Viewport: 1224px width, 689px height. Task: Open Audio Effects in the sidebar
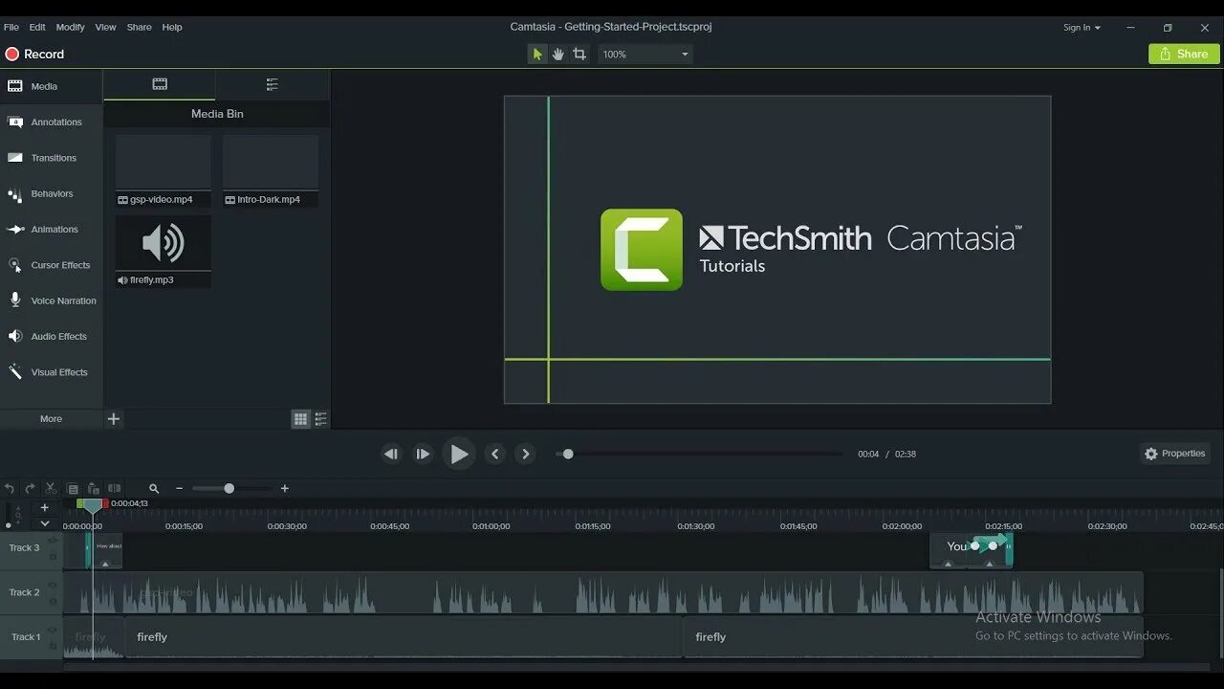point(52,336)
